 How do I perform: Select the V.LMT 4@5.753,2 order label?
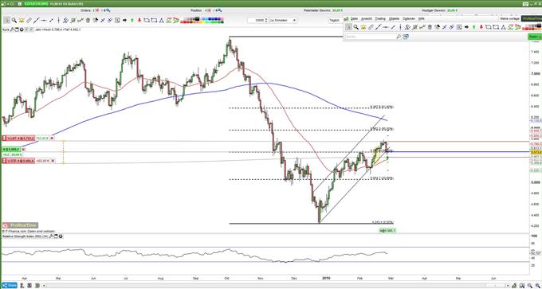click(18, 138)
